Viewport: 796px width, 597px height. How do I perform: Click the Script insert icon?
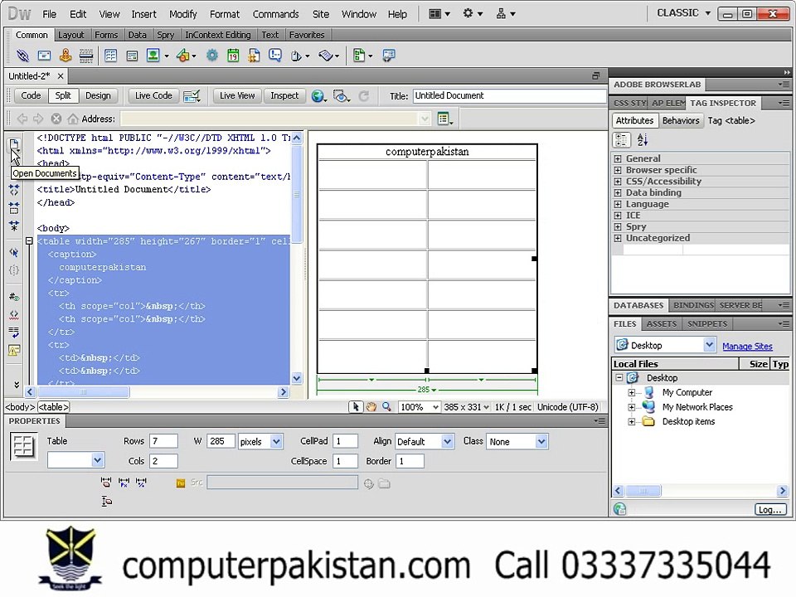click(x=325, y=56)
